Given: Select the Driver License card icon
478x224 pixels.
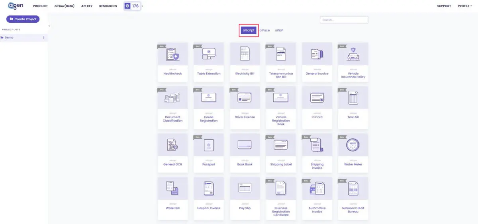Looking at the screenshot, I should point(245,98).
